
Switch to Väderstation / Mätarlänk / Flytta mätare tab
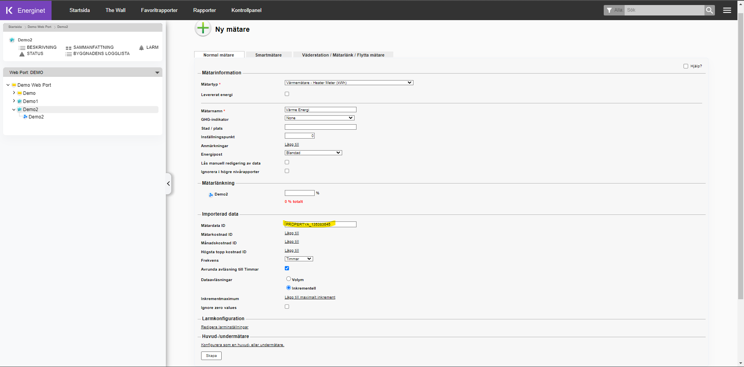click(343, 55)
